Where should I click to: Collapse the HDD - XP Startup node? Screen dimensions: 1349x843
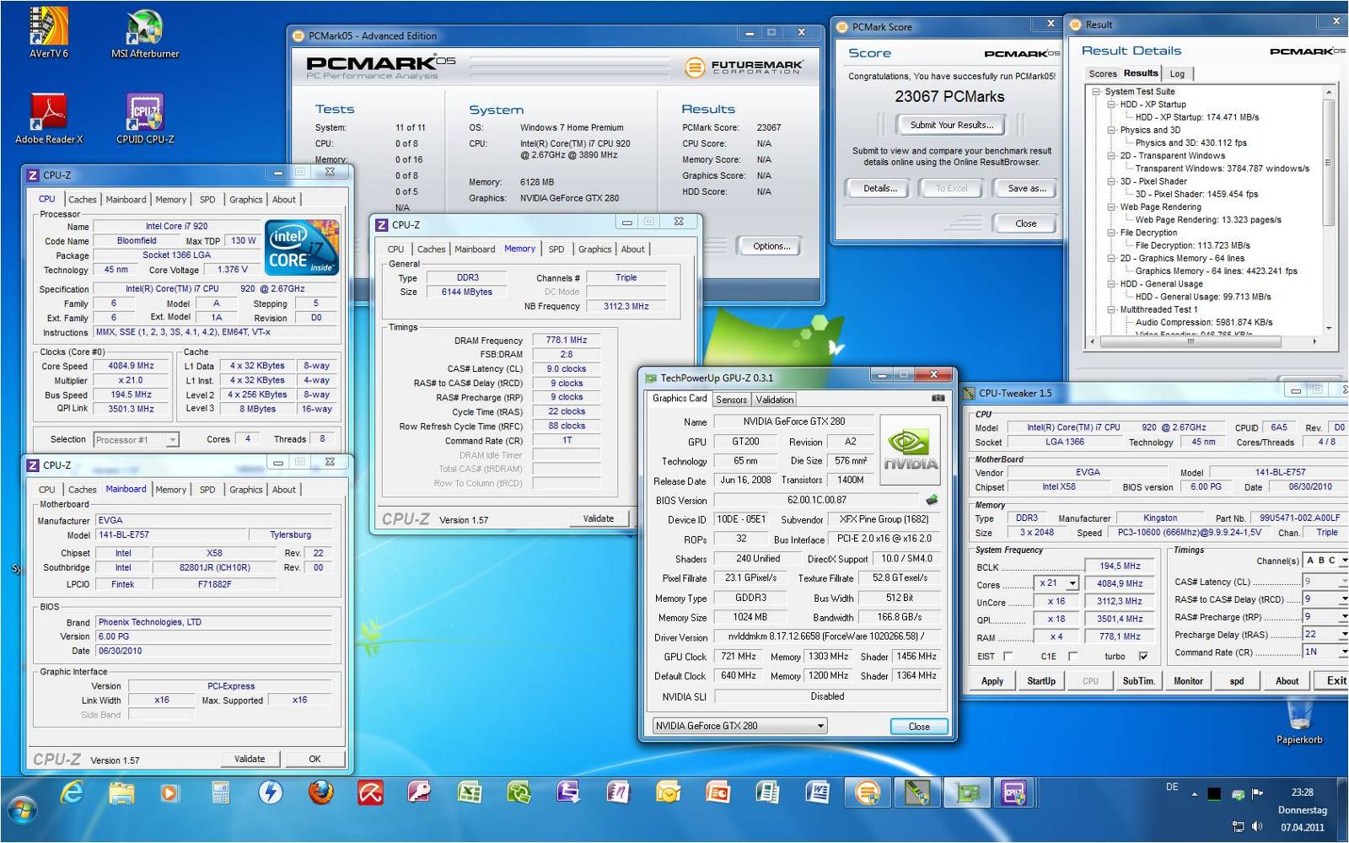[1111, 105]
